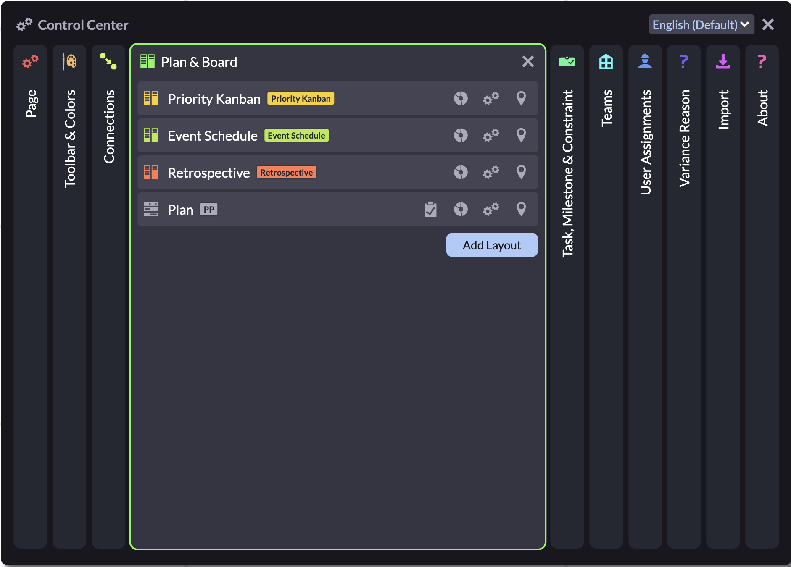791x567 pixels.
Task: Click the Event Schedule location pin icon
Action: tap(521, 136)
